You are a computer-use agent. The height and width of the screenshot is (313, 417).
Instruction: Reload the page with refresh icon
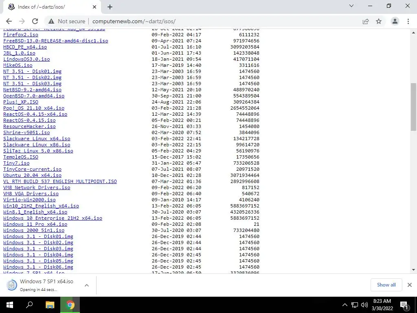[35, 21]
